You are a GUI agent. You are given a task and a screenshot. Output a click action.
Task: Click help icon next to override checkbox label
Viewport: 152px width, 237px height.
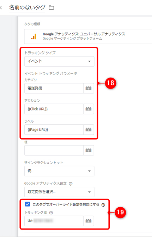pos(103,205)
